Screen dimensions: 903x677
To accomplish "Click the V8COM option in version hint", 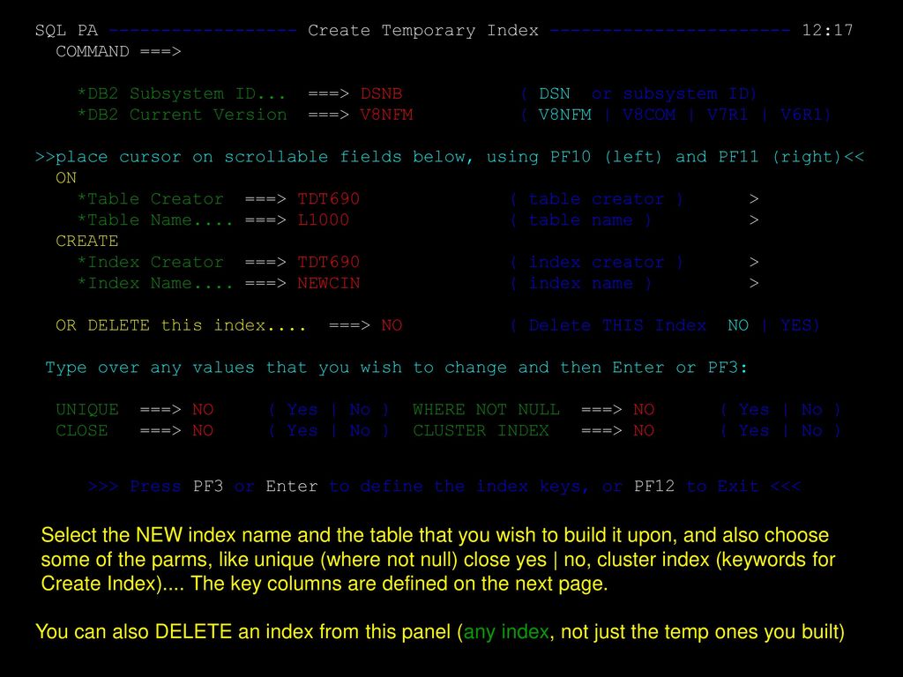I will point(649,115).
